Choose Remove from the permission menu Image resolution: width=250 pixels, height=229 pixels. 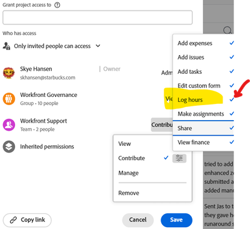(129, 193)
